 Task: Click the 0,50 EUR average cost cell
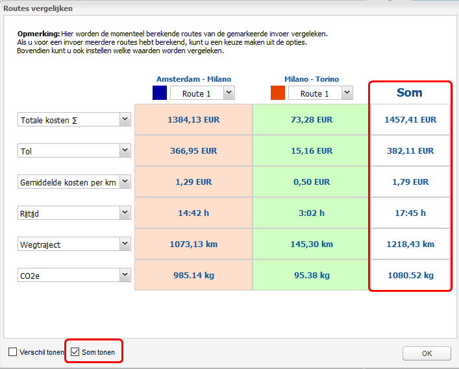point(312,182)
